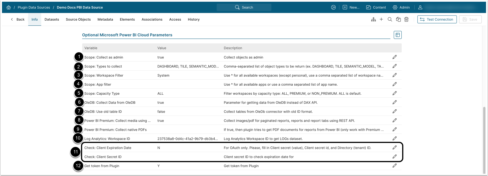Screen dimensions: 488x176
Task: Click the magnifier icon beside the plus
Action: tap(390, 19)
